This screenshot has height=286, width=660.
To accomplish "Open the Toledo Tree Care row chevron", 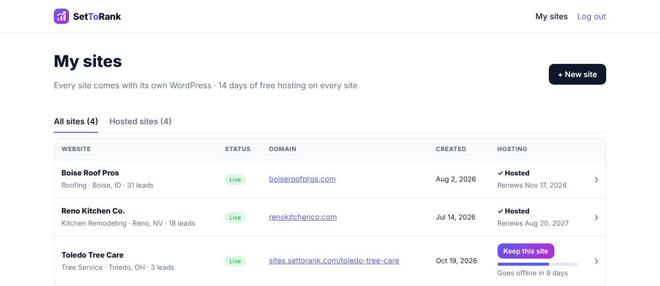I will tap(596, 261).
